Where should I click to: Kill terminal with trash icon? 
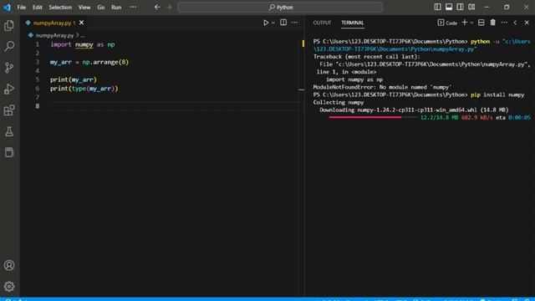pos(492,23)
